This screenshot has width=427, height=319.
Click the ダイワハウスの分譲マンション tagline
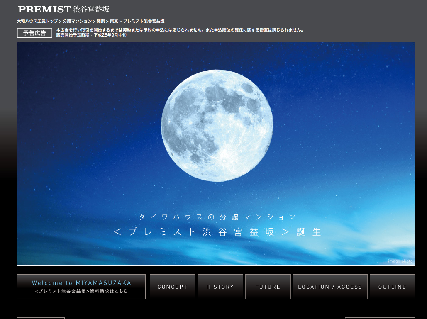(217, 217)
